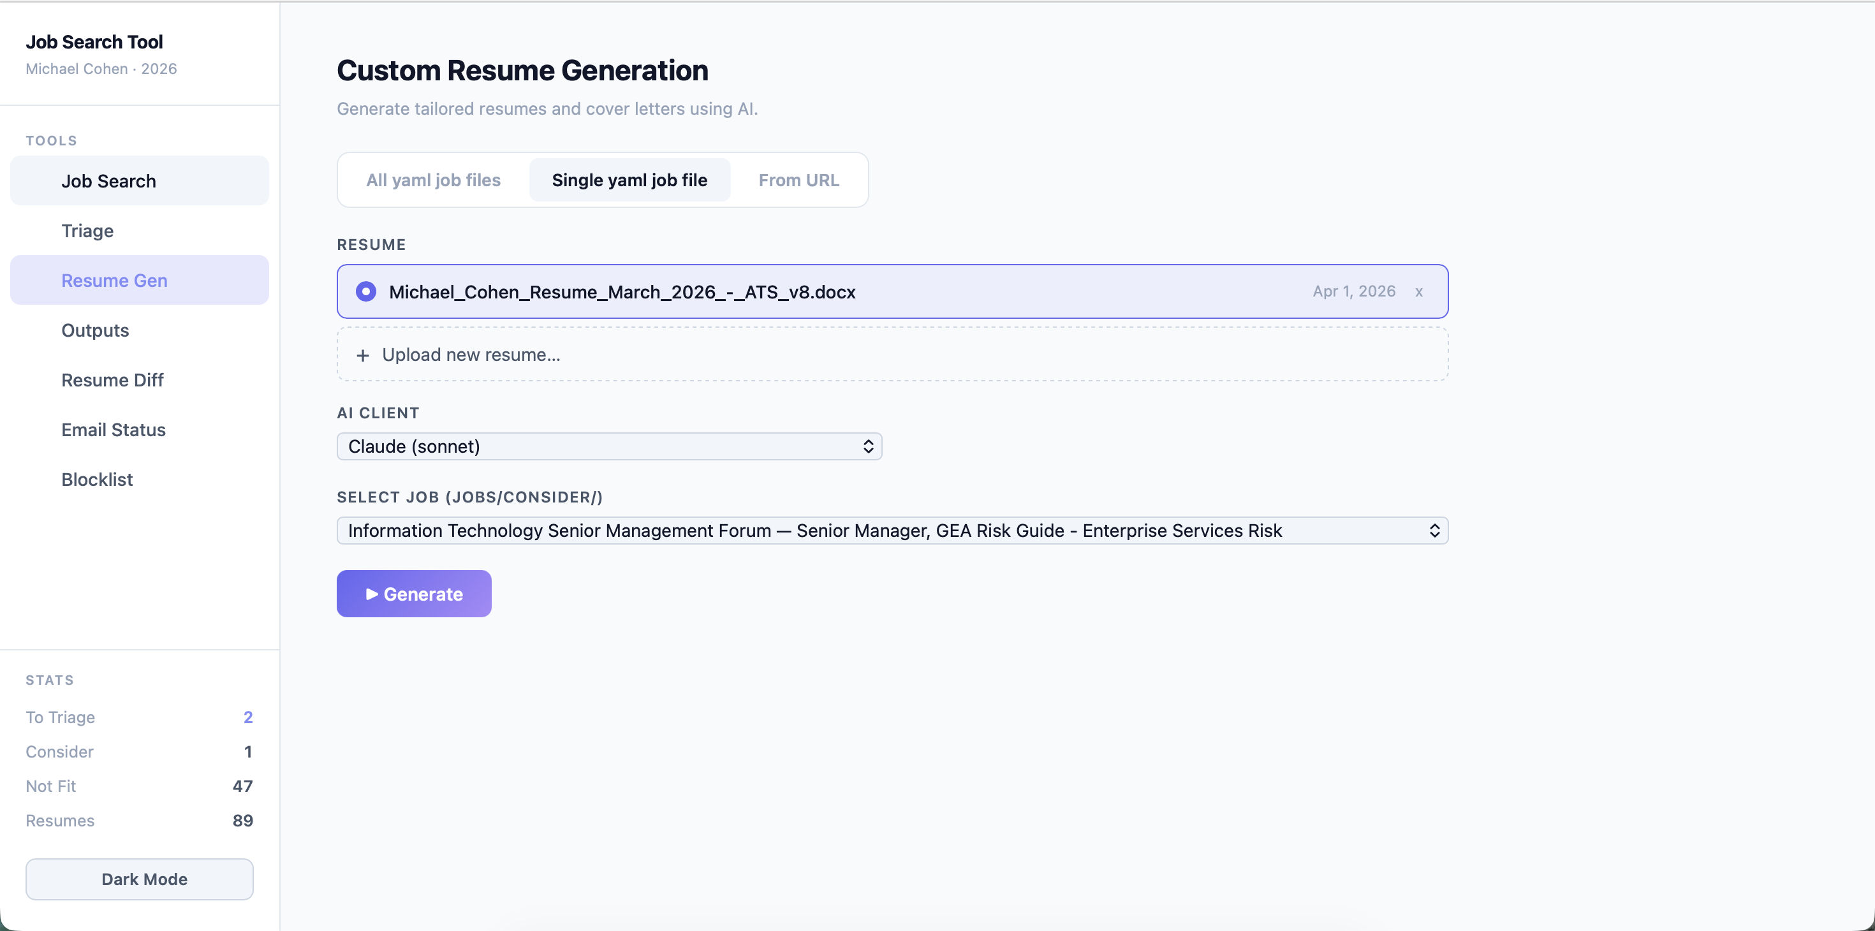
Task: Open the Job Search tool
Action: (x=108, y=180)
